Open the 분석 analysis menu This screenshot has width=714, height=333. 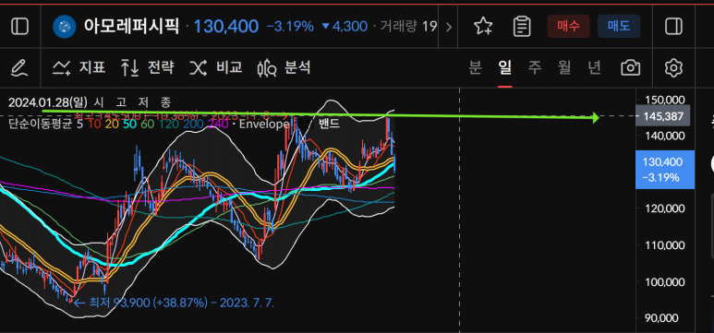pos(284,67)
